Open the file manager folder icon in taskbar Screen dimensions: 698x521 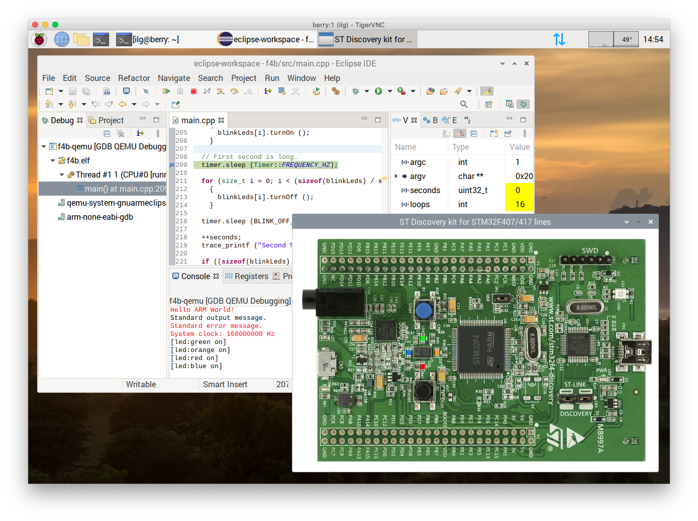[x=81, y=39]
